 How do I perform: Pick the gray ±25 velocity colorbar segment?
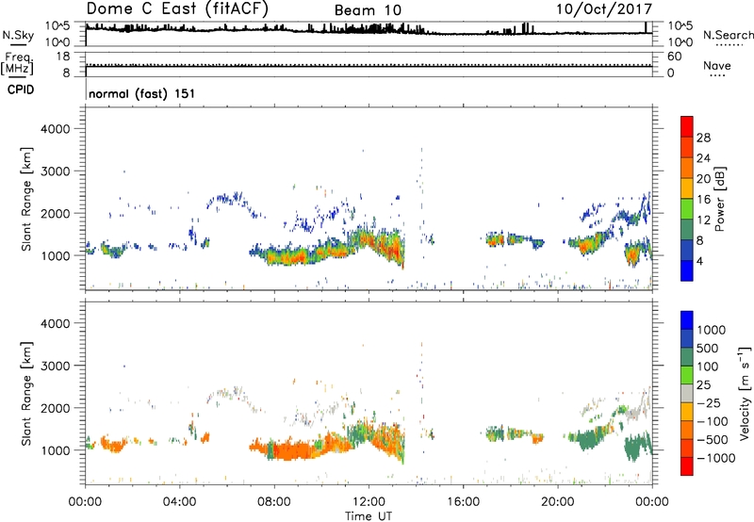pos(687,393)
